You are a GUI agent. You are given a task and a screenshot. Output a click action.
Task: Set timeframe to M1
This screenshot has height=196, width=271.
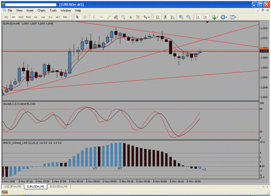[x=6, y=17]
